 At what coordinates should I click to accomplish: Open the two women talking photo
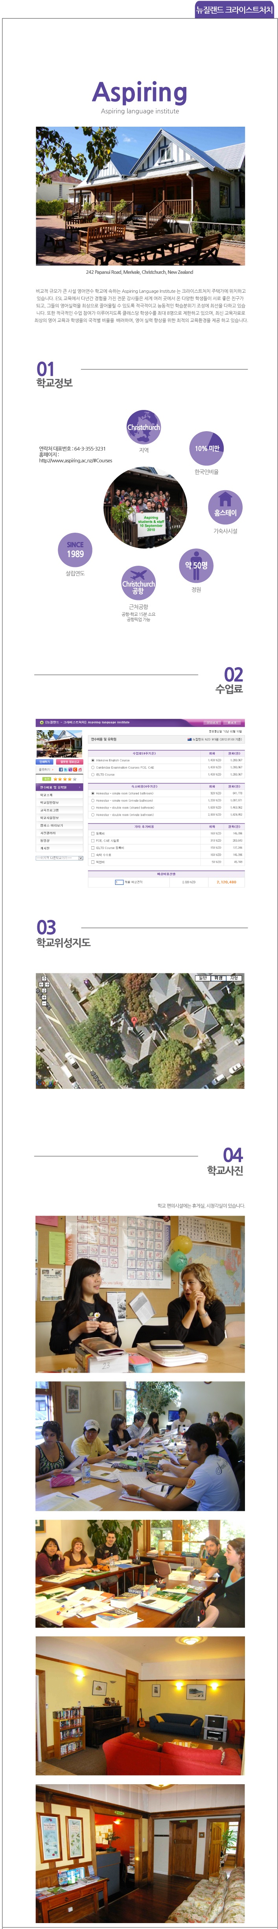[140, 1294]
